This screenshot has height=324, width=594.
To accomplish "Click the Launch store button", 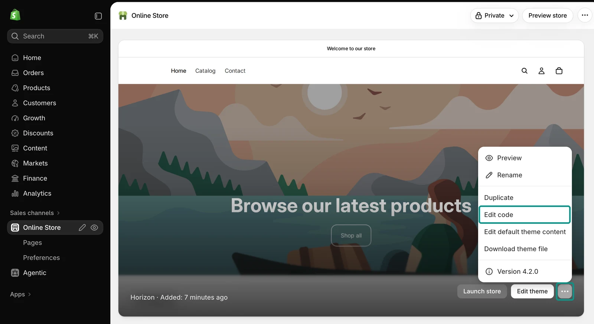I will click(482, 291).
